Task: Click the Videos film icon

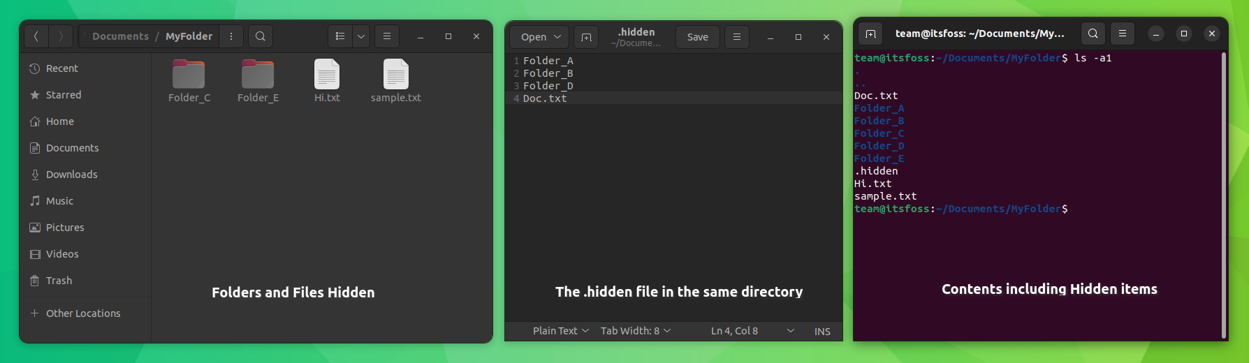Action: click(x=35, y=254)
